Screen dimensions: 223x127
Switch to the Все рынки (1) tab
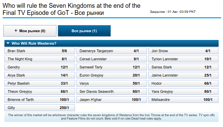coord(84,31)
